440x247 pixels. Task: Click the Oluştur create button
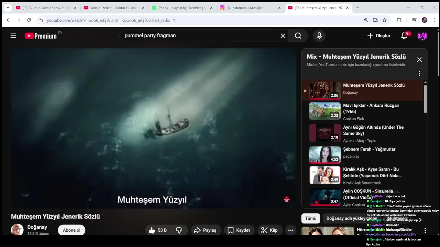(x=378, y=36)
